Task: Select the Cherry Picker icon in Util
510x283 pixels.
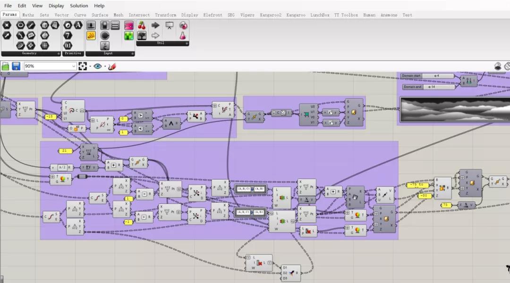Action: [x=142, y=25]
